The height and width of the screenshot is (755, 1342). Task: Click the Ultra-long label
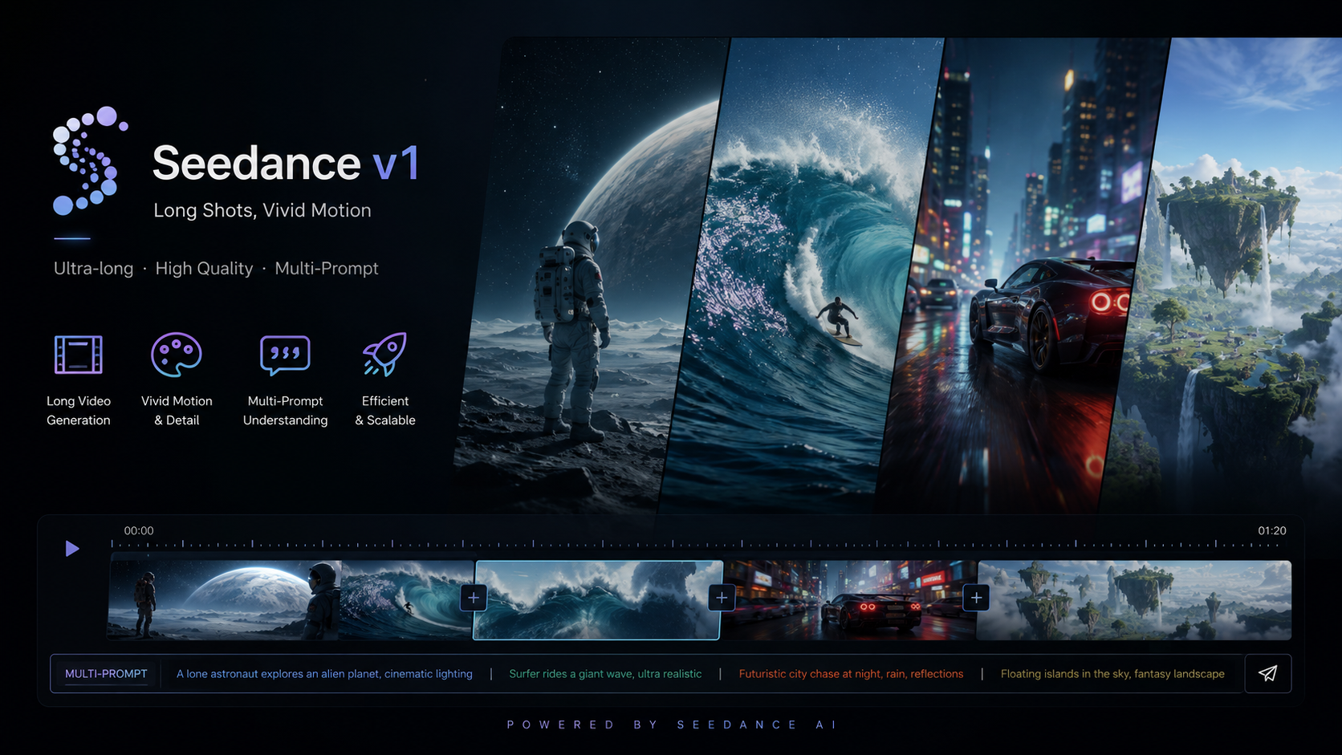point(93,268)
